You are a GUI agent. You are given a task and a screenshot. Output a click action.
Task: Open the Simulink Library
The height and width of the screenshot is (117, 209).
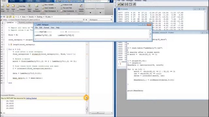coord(81,8)
